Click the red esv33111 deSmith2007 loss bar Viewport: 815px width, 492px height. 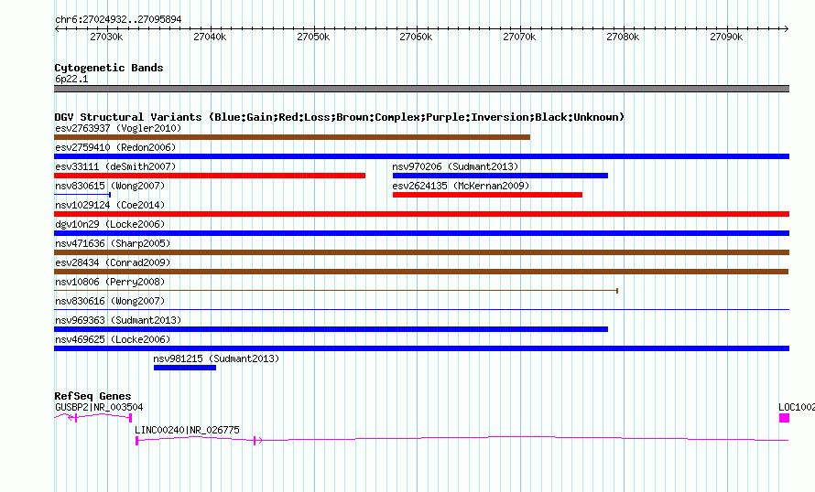(x=210, y=176)
